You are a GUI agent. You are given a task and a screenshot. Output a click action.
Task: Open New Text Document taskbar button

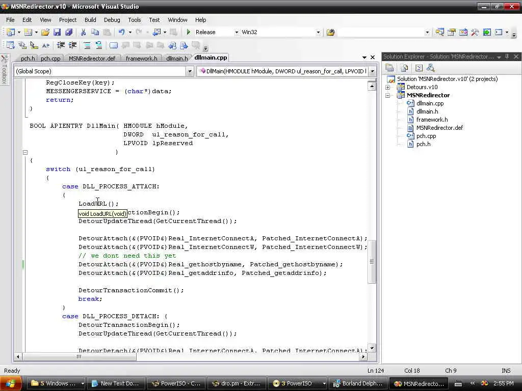(116, 383)
